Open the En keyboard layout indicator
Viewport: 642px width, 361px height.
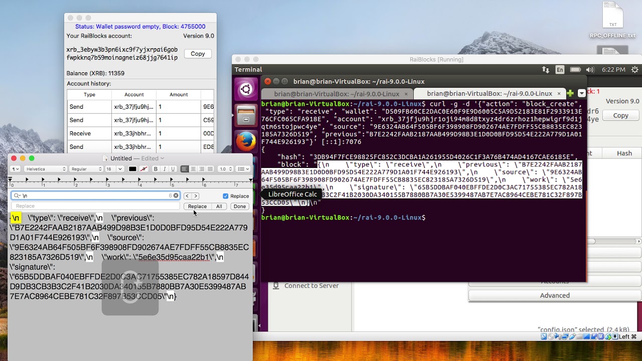coord(560,70)
